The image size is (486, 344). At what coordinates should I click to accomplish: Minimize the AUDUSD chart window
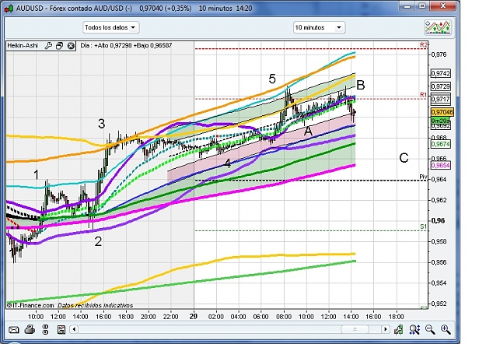point(407,6)
